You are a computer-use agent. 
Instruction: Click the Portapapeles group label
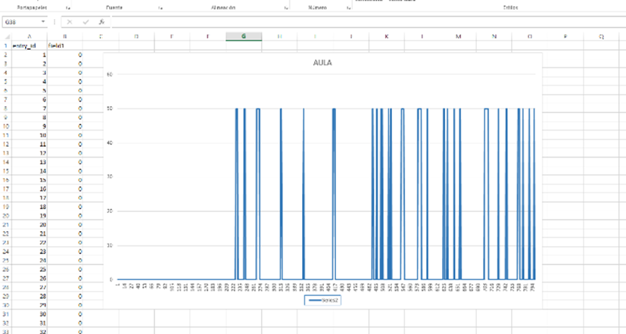(x=32, y=8)
